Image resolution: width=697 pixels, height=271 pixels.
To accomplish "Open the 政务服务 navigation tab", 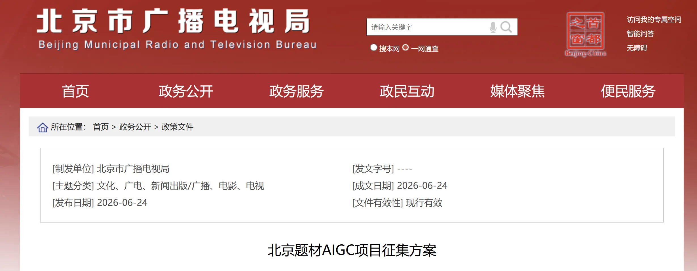I will pyautogui.click(x=297, y=91).
